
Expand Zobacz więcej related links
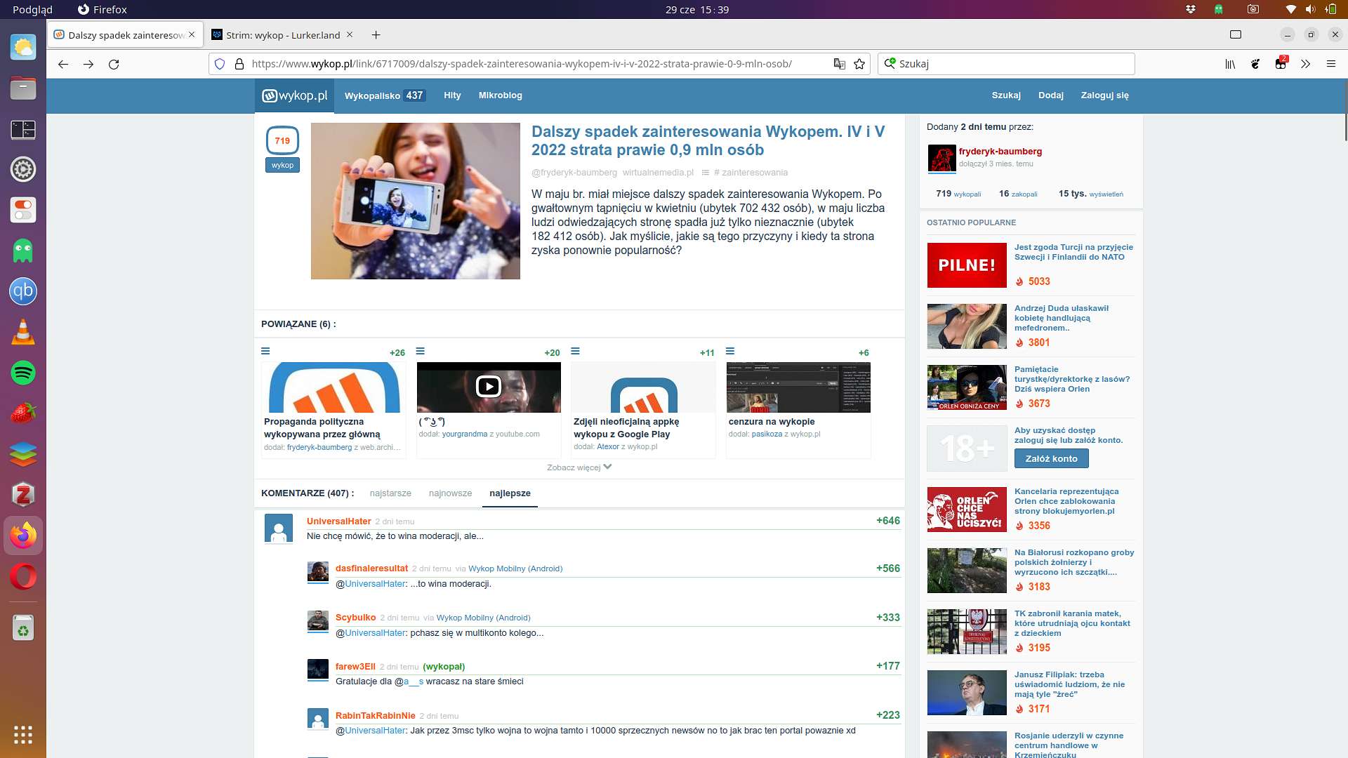[579, 467]
